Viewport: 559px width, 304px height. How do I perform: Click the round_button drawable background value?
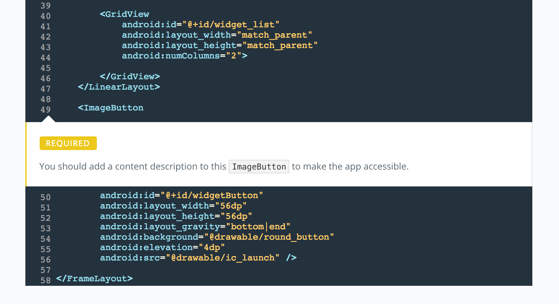(269, 237)
